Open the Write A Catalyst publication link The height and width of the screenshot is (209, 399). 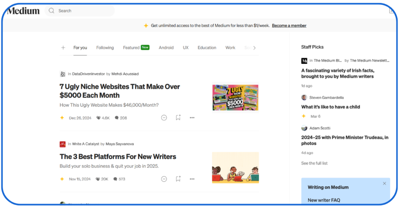point(85,144)
